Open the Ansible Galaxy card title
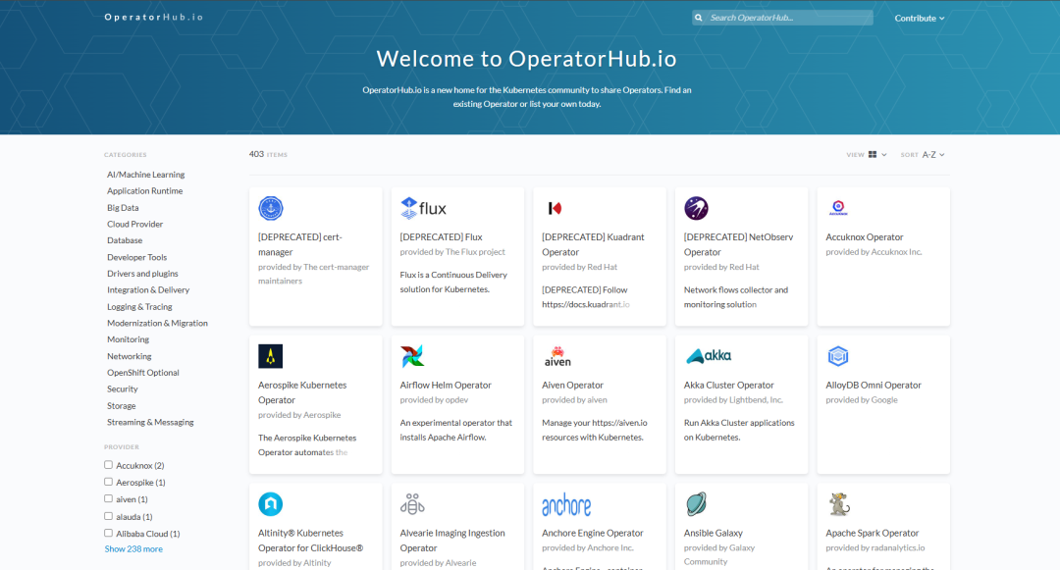 coord(714,533)
